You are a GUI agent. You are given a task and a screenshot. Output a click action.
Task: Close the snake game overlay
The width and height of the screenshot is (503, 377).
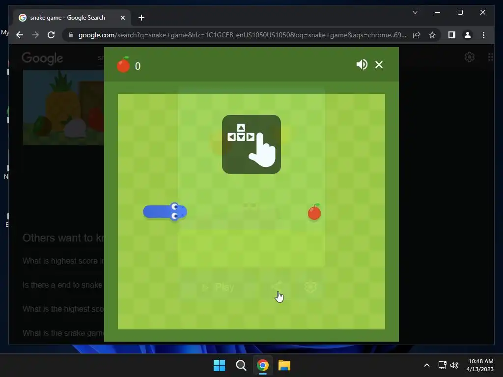click(x=379, y=65)
